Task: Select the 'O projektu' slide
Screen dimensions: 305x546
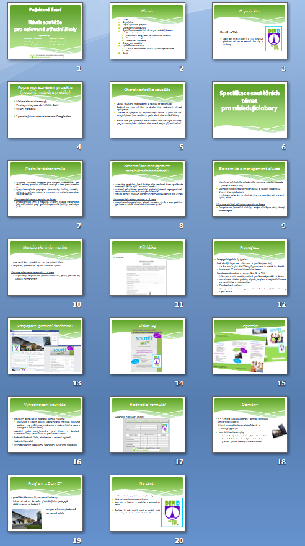Action: tap(250, 31)
